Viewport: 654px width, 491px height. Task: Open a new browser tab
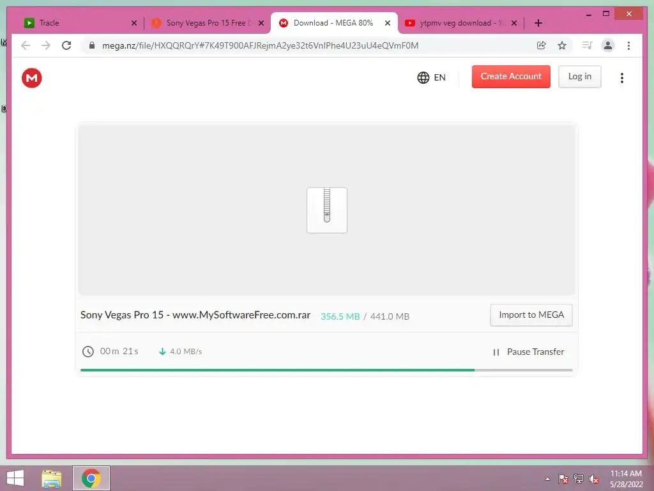click(x=538, y=23)
